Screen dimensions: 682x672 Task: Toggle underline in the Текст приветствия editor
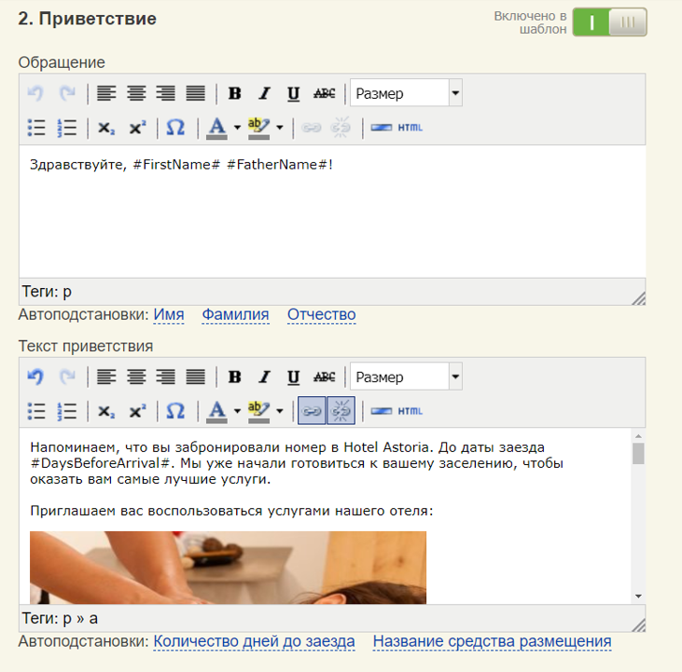click(x=294, y=377)
